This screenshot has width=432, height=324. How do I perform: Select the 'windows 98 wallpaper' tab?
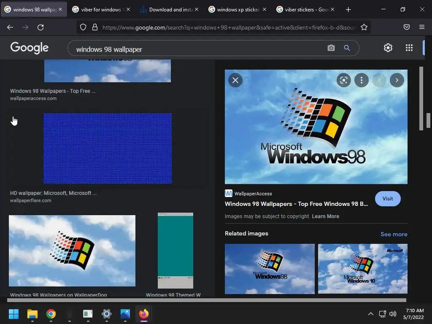tap(34, 10)
